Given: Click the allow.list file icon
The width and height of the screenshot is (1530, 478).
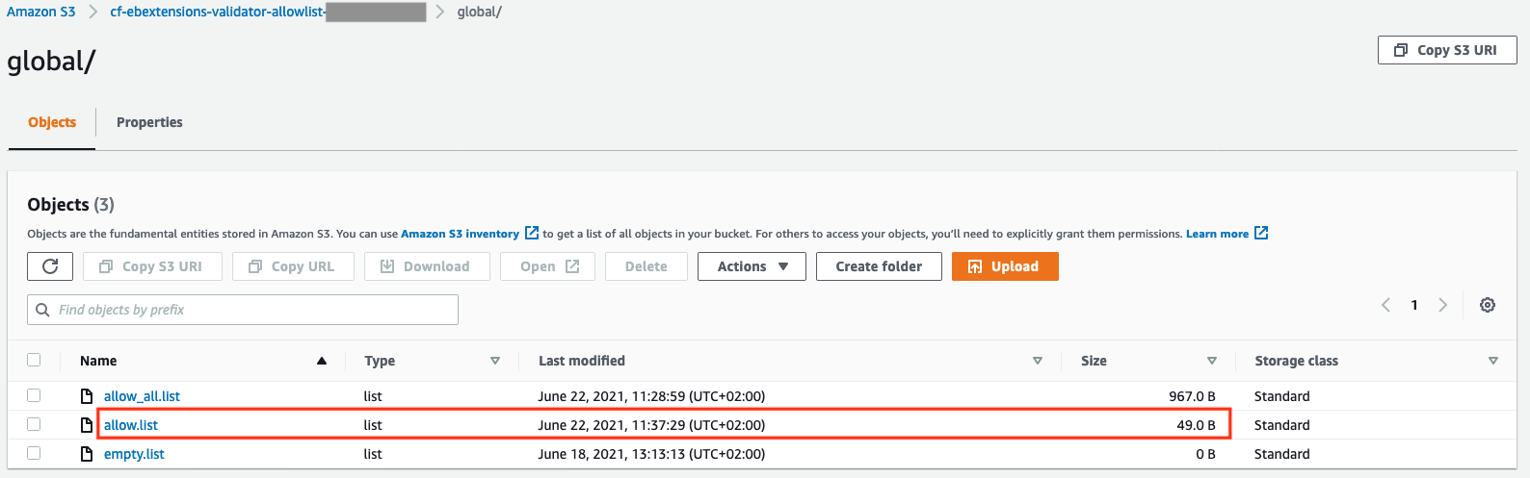Looking at the screenshot, I should pos(87,425).
